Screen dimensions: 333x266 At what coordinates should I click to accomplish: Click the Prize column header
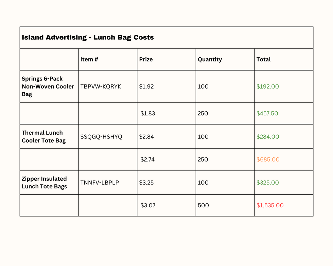(x=146, y=59)
